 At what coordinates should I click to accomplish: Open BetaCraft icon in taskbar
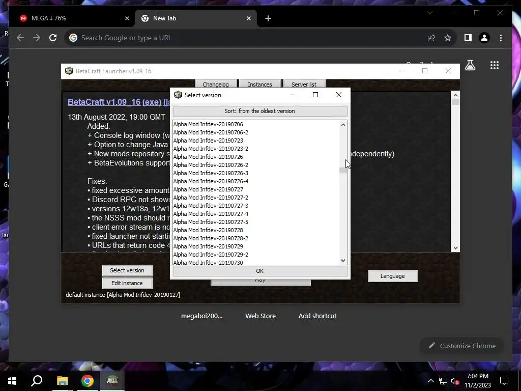click(x=112, y=381)
